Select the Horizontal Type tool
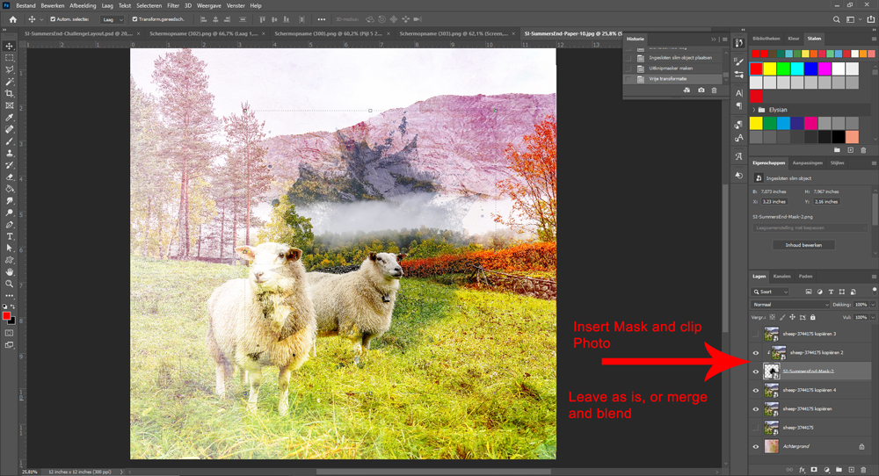The height and width of the screenshot is (476, 879). 10,236
